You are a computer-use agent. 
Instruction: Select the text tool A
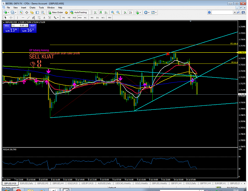(44, 17)
